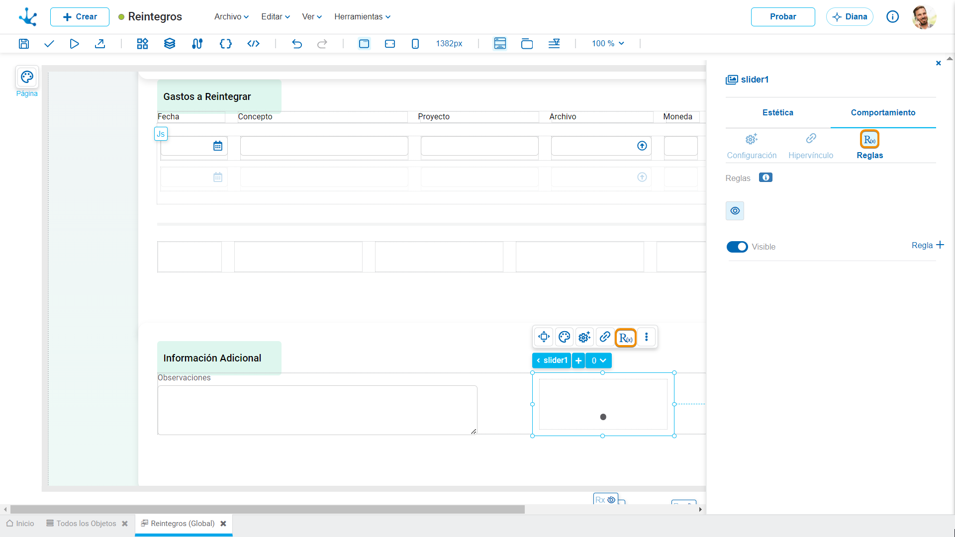Click the Save icon in the toolbar

(x=24, y=44)
